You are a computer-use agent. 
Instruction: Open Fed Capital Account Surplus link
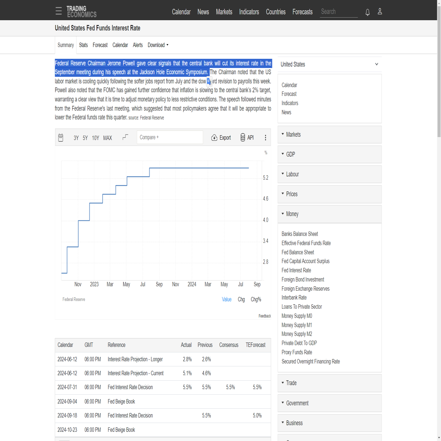[305, 261]
